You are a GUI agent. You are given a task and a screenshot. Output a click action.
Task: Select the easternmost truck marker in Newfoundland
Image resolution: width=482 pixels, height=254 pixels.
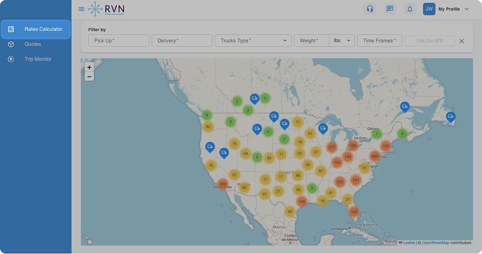point(451,117)
